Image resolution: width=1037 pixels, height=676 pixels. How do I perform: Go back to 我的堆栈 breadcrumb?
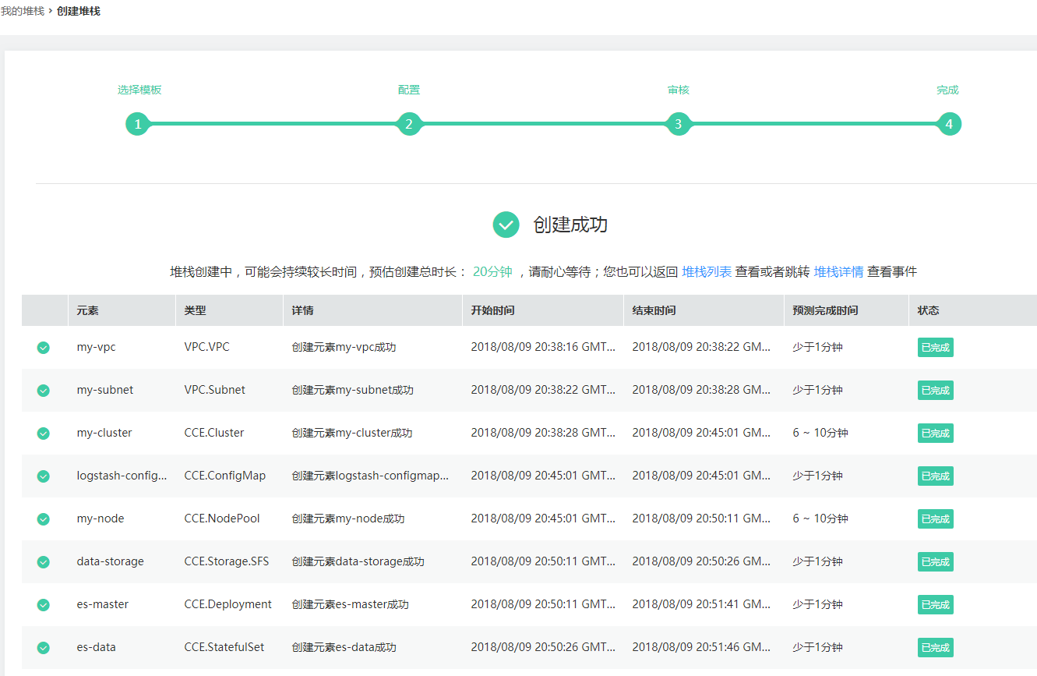23,11
